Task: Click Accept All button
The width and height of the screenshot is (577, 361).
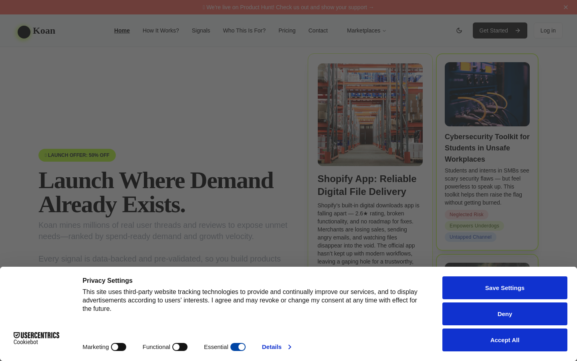Action: (x=505, y=340)
